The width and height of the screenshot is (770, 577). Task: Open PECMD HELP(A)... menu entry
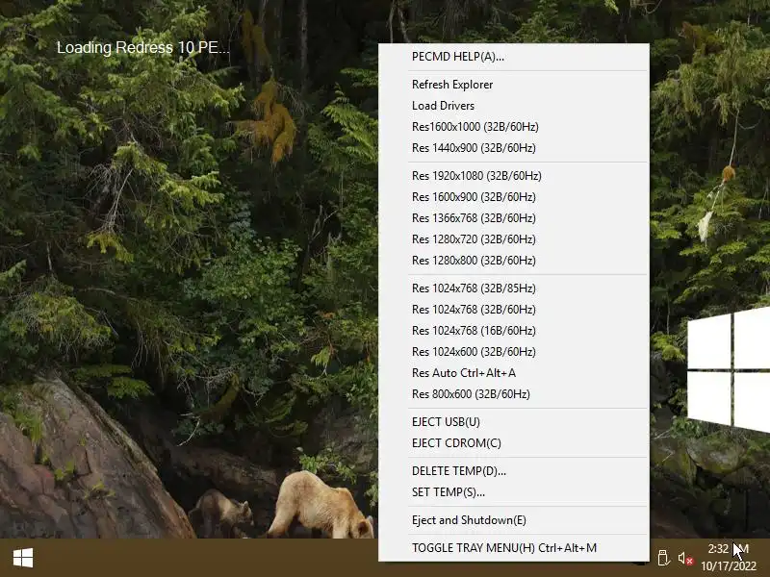514,57
